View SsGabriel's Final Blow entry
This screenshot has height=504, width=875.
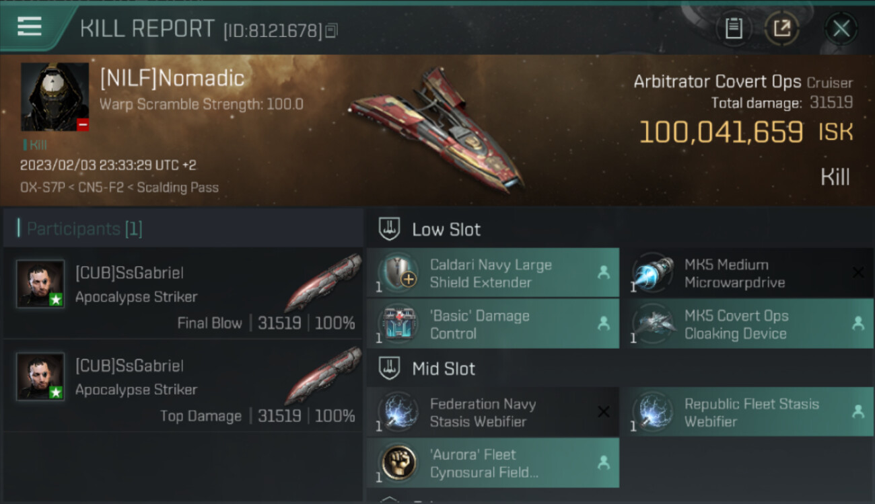tap(183, 293)
